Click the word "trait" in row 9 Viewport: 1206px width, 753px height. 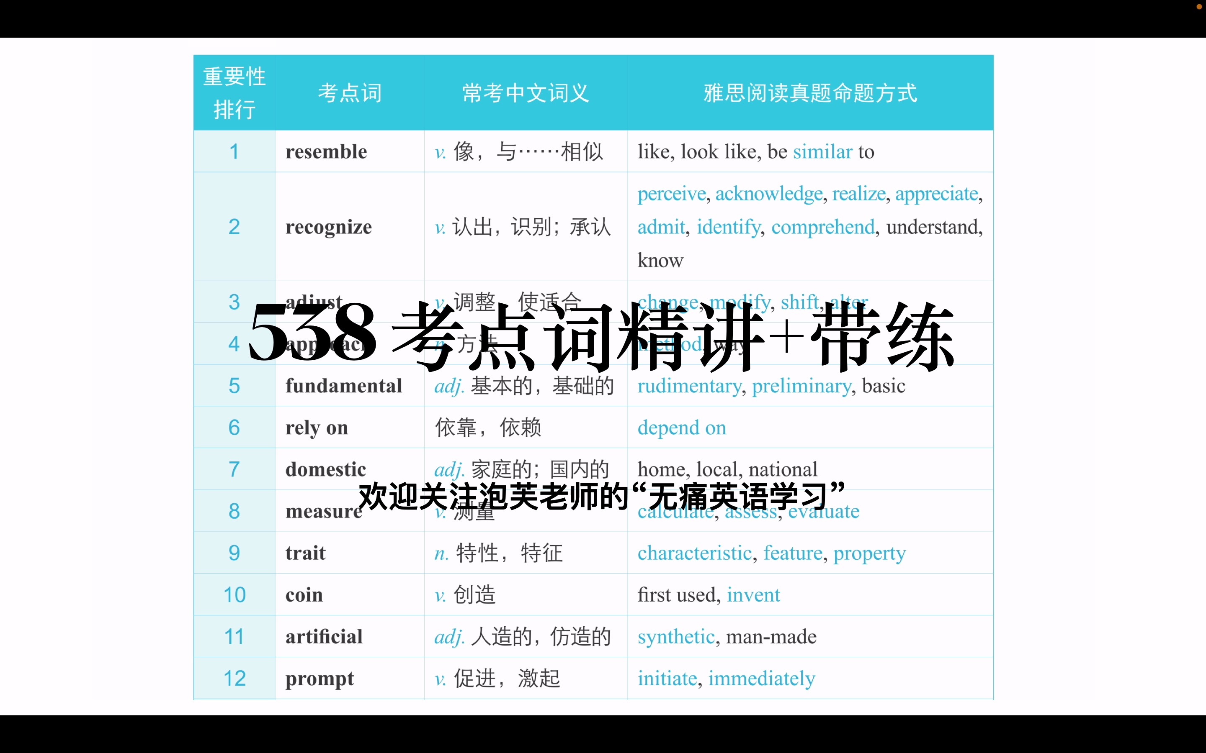306,553
